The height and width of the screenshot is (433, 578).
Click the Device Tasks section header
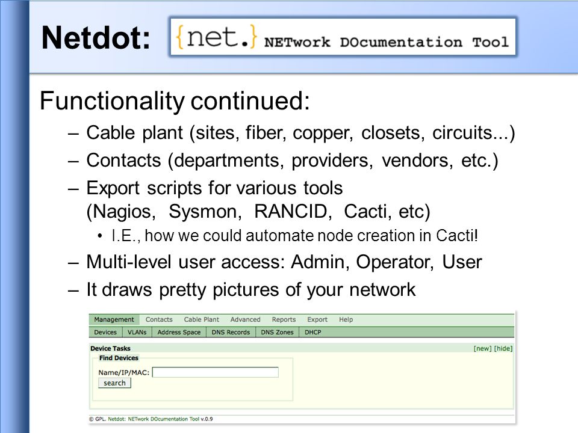click(110, 348)
